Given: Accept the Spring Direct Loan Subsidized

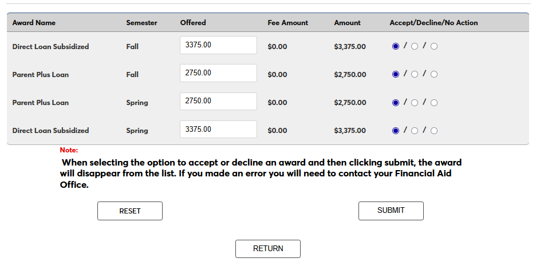Looking at the screenshot, I should click(x=396, y=131).
